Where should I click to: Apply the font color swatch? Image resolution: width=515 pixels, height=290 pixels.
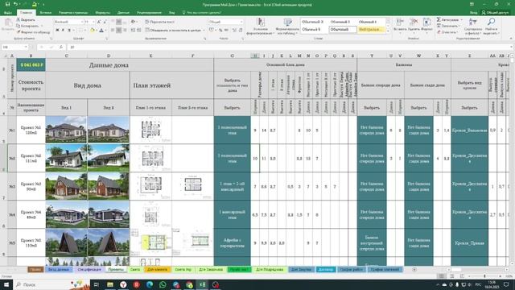point(101,31)
